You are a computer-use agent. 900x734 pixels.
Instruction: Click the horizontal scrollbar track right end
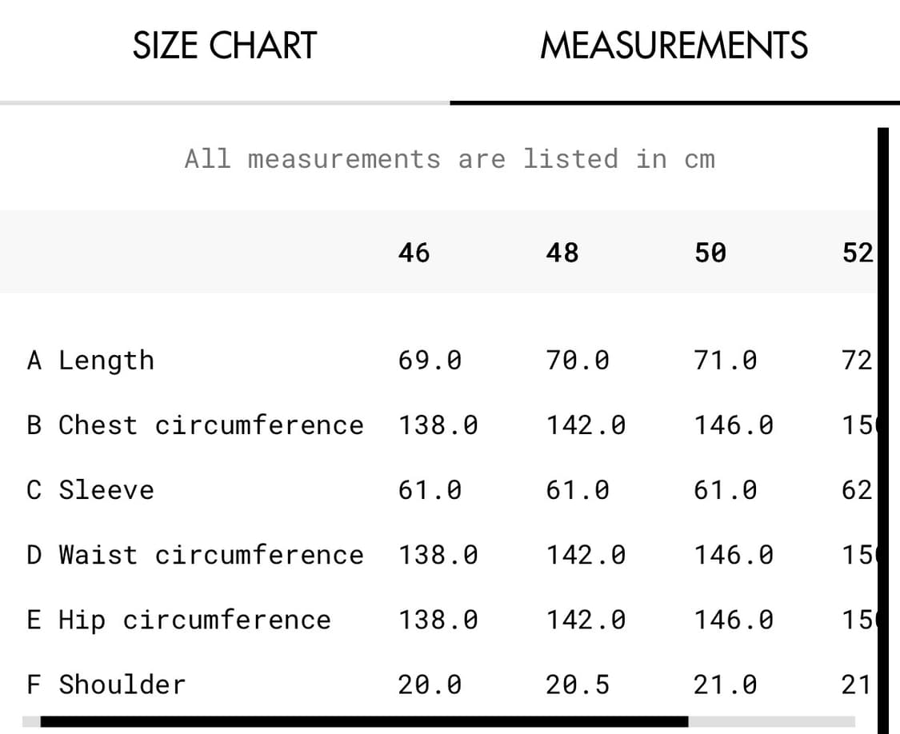click(772, 721)
